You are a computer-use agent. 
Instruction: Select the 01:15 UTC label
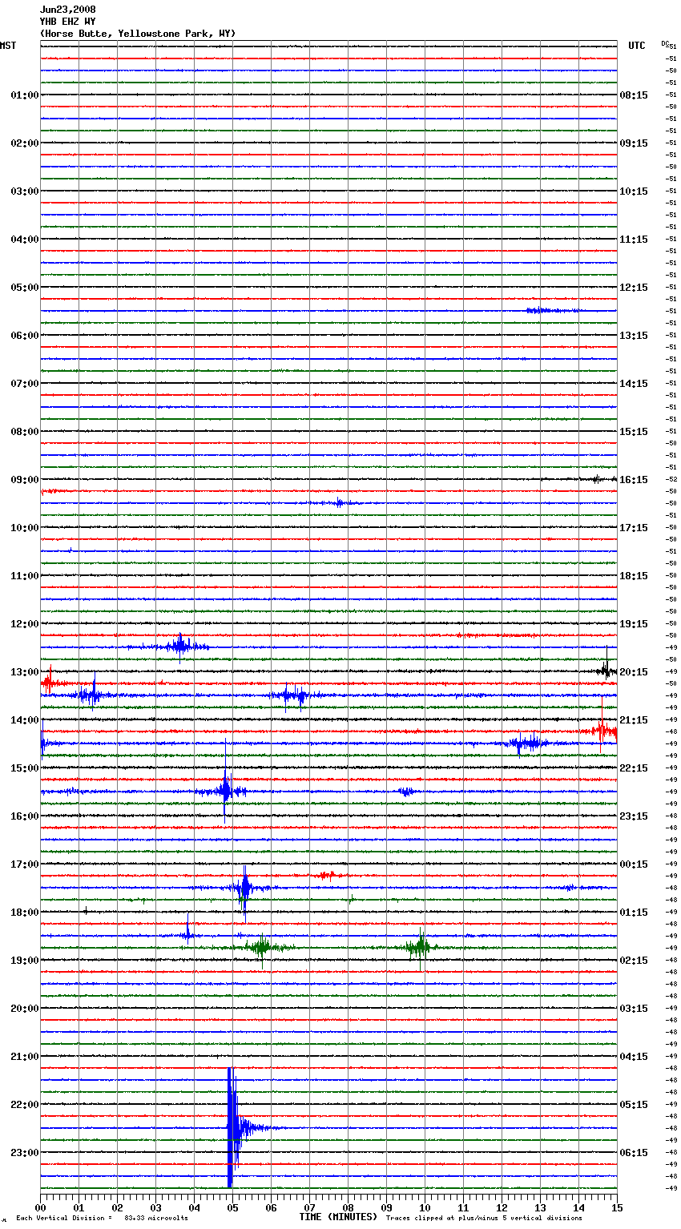[634, 913]
